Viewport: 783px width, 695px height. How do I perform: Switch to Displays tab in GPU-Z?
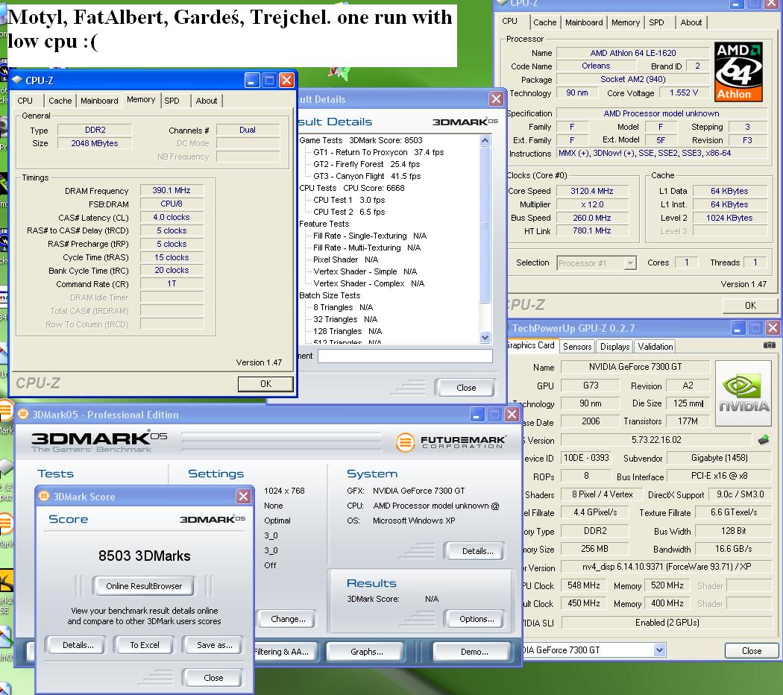coord(614,347)
